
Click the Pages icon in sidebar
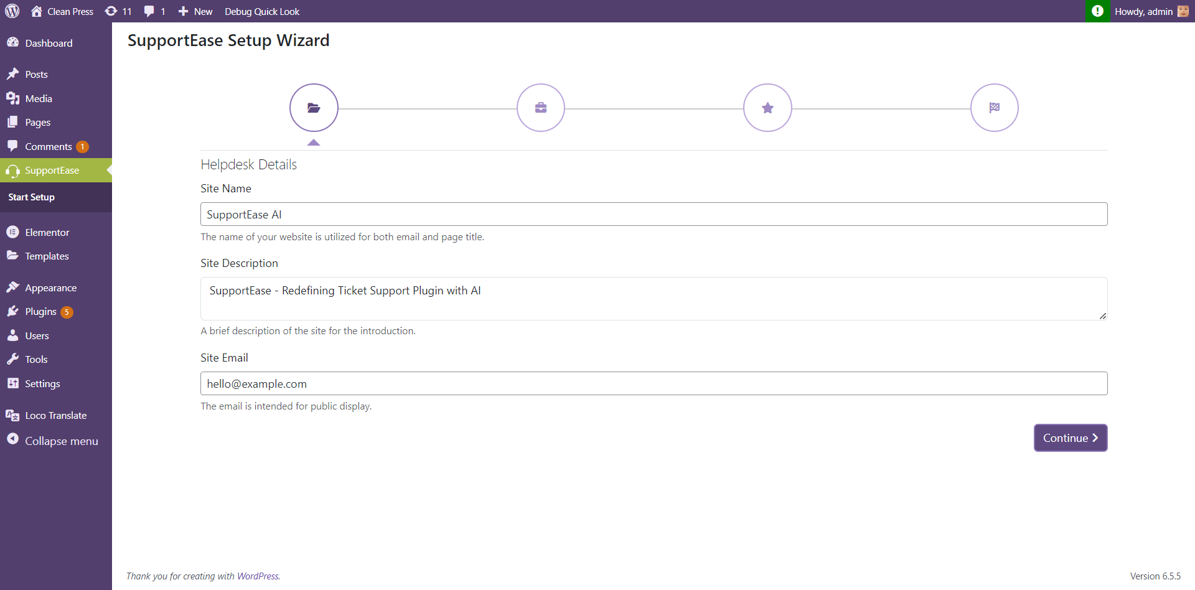(12, 122)
